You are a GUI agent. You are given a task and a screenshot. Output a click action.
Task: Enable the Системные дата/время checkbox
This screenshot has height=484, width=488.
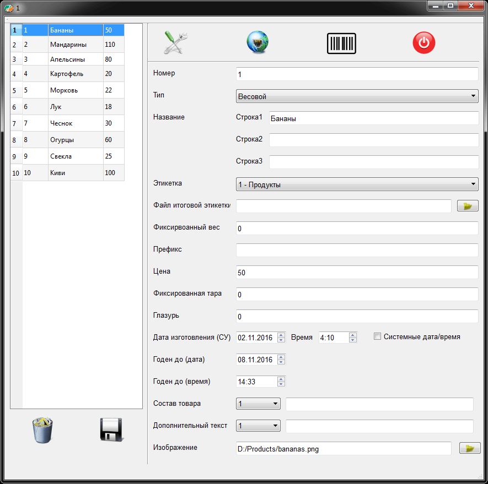click(x=378, y=336)
